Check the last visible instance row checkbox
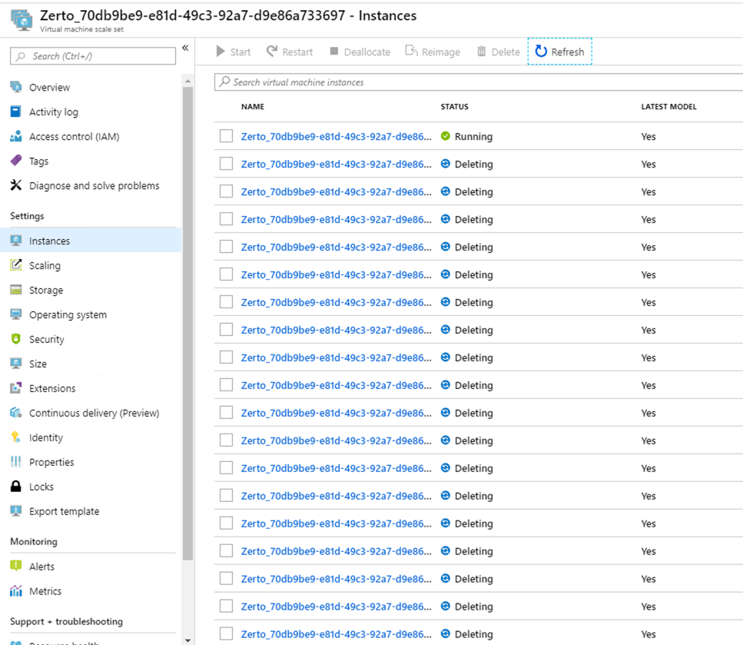Image resolution: width=743 pixels, height=645 pixels. pos(226,633)
